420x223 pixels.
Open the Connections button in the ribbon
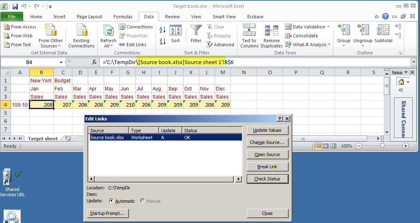136,27
